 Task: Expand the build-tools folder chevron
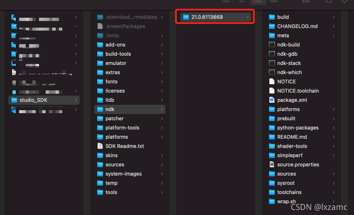162,54
